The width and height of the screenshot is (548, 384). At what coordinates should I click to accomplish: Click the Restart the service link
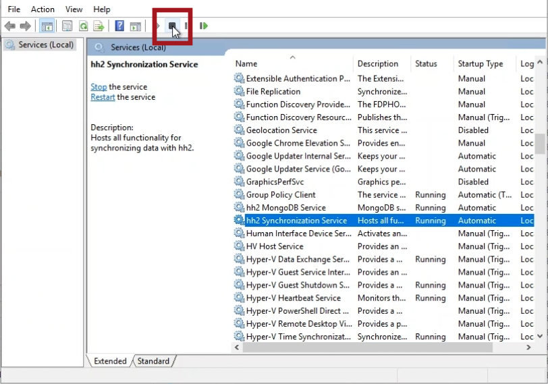pyautogui.click(x=103, y=97)
